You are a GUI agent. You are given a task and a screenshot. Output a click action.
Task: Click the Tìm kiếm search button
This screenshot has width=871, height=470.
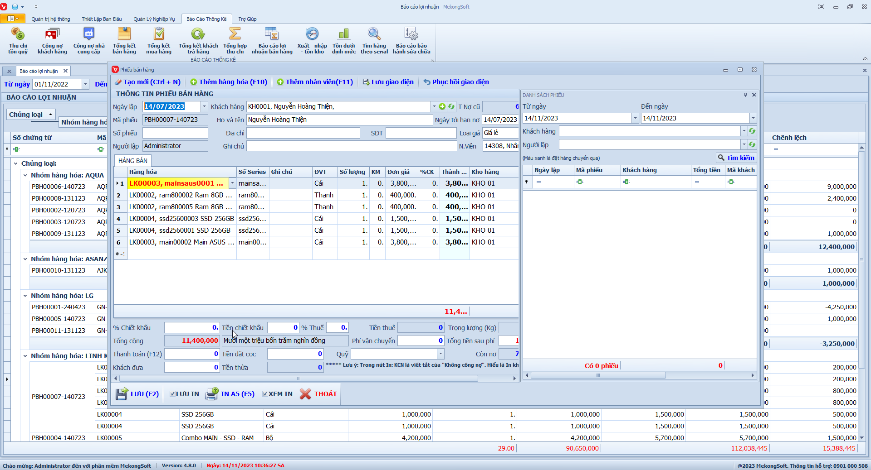(736, 158)
